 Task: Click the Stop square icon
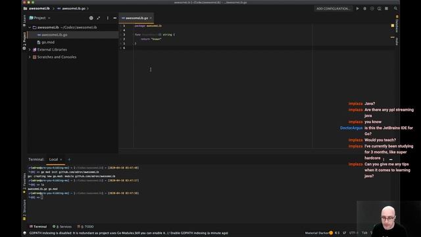pyautogui.click(x=386, y=9)
